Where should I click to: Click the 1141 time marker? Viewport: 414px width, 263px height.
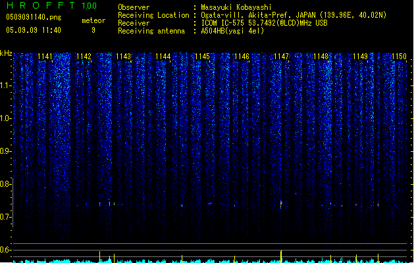coord(45,57)
